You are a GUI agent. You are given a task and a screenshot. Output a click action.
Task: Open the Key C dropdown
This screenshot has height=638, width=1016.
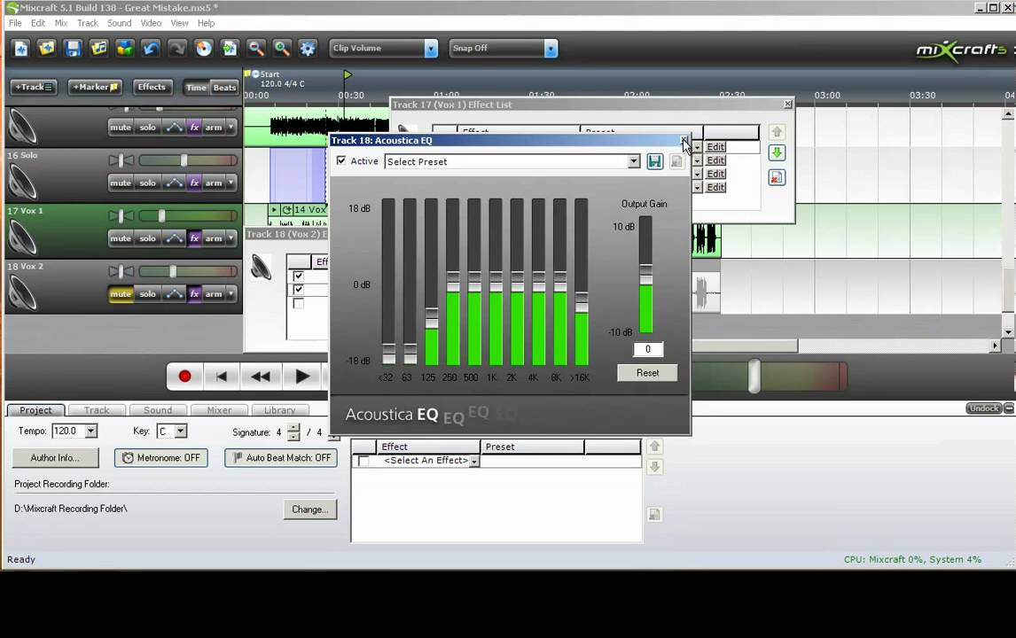tap(181, 431)
